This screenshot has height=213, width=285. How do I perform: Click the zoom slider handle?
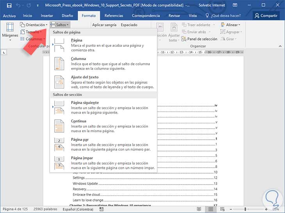(x=245, y=209)
